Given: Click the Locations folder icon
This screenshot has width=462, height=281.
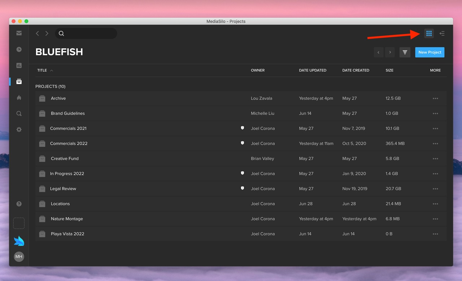Looking at the screenshot, I should [42, 204].
